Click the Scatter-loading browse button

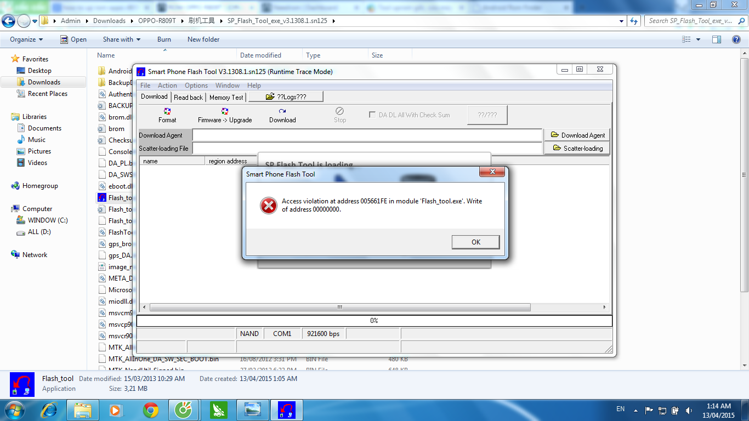577,148
